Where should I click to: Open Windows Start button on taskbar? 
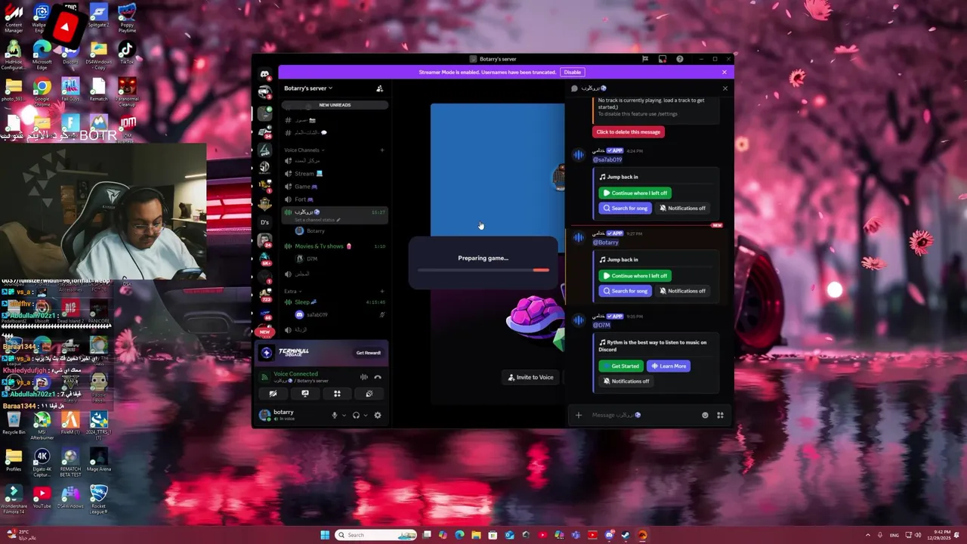pyautogui.click(x=325, y=535)
